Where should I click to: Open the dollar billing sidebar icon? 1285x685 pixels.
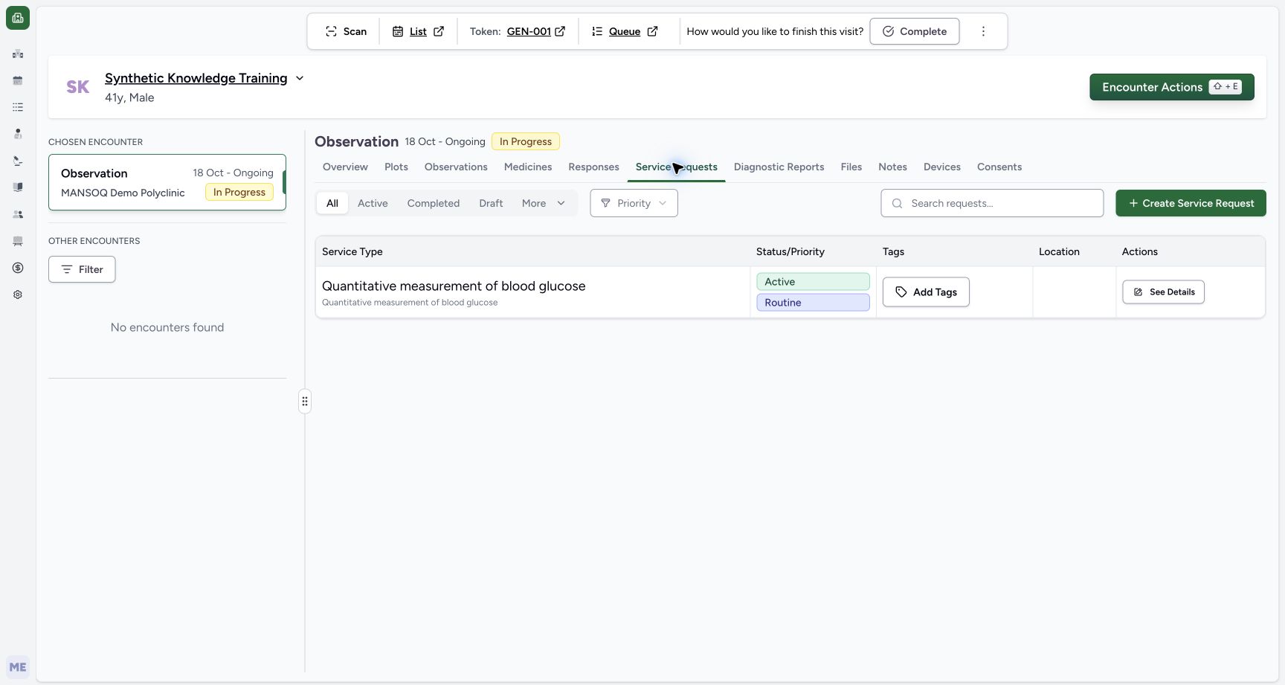click(x=18, y=268)
